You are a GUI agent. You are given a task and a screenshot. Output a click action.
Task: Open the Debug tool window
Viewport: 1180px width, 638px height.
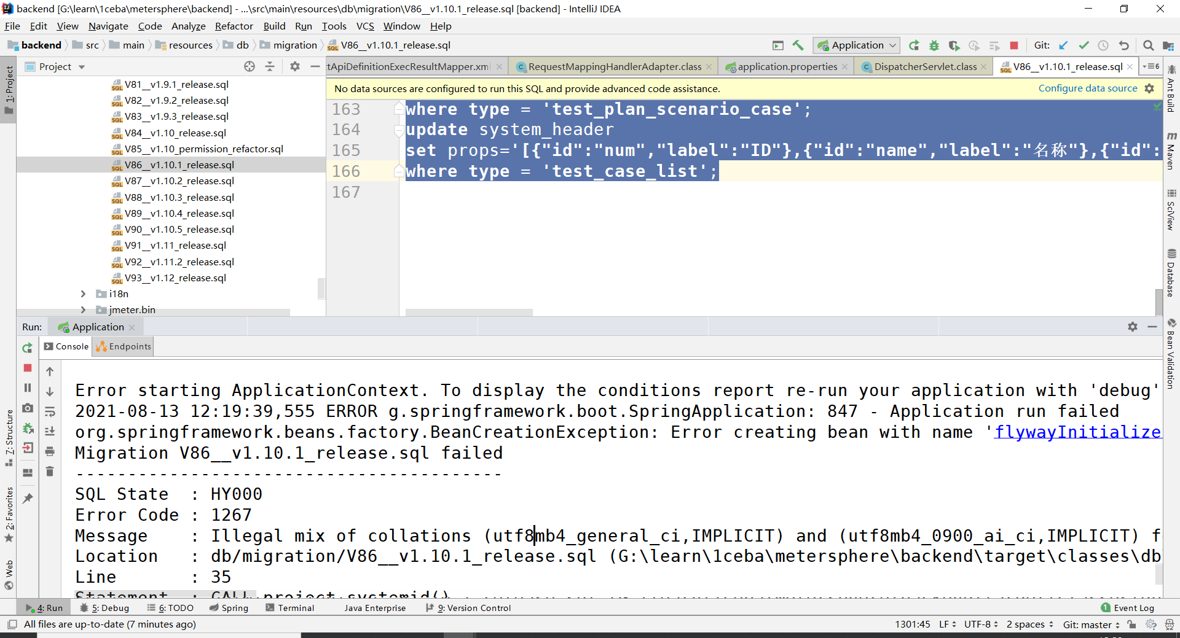coord(104,608)
